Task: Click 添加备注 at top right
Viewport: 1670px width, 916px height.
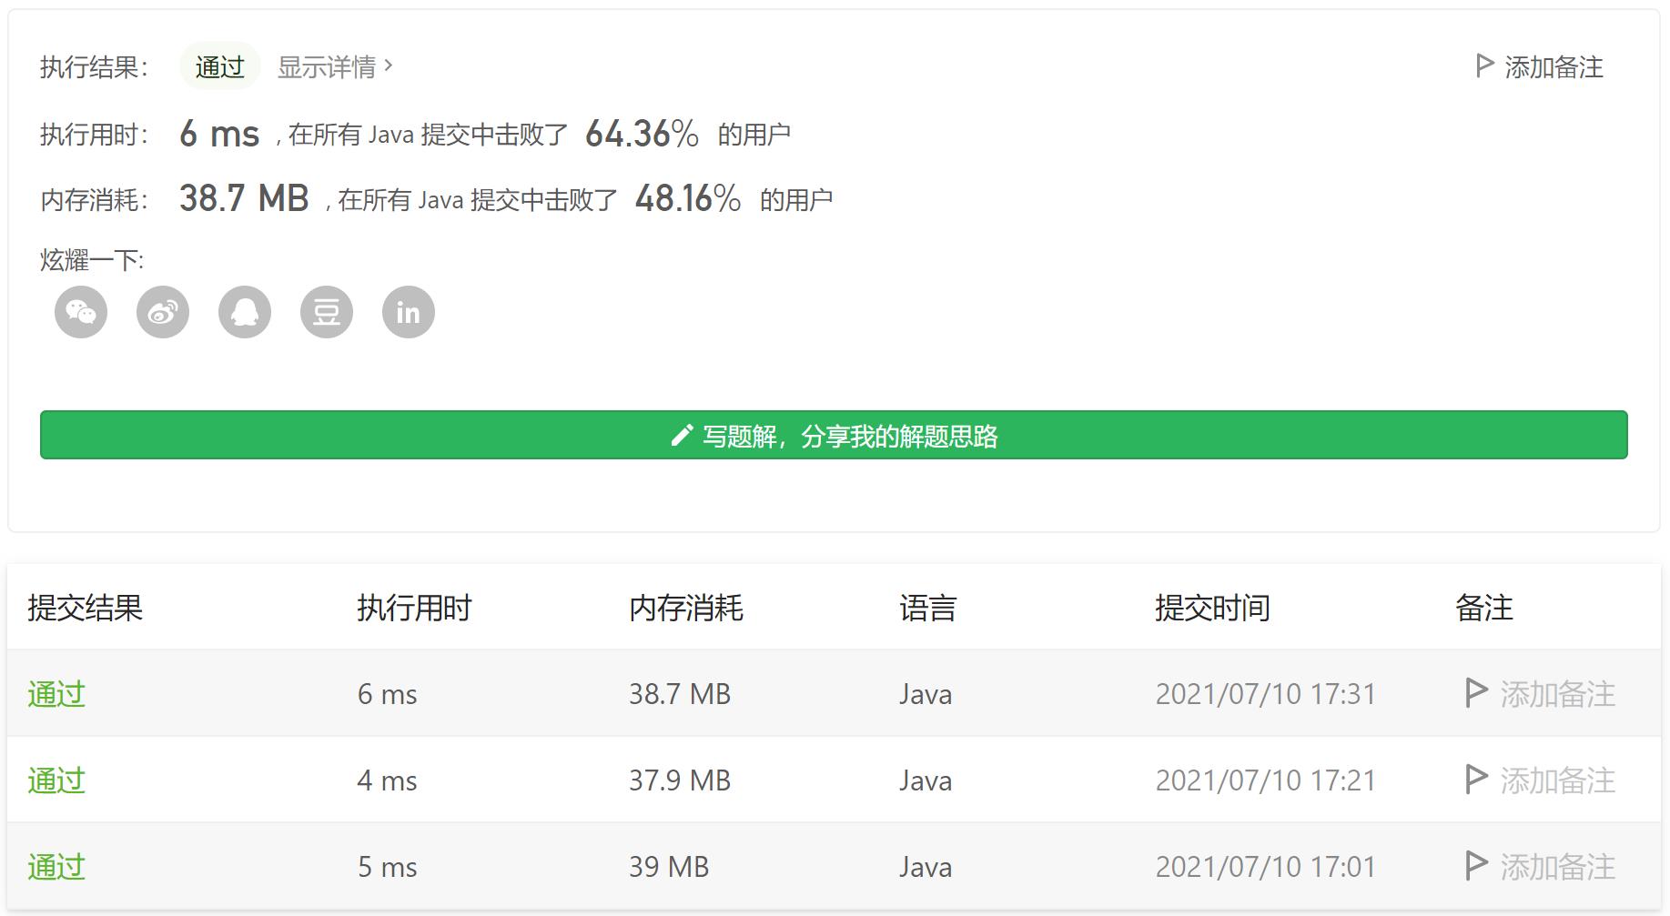Action: tap(1540, 66)
